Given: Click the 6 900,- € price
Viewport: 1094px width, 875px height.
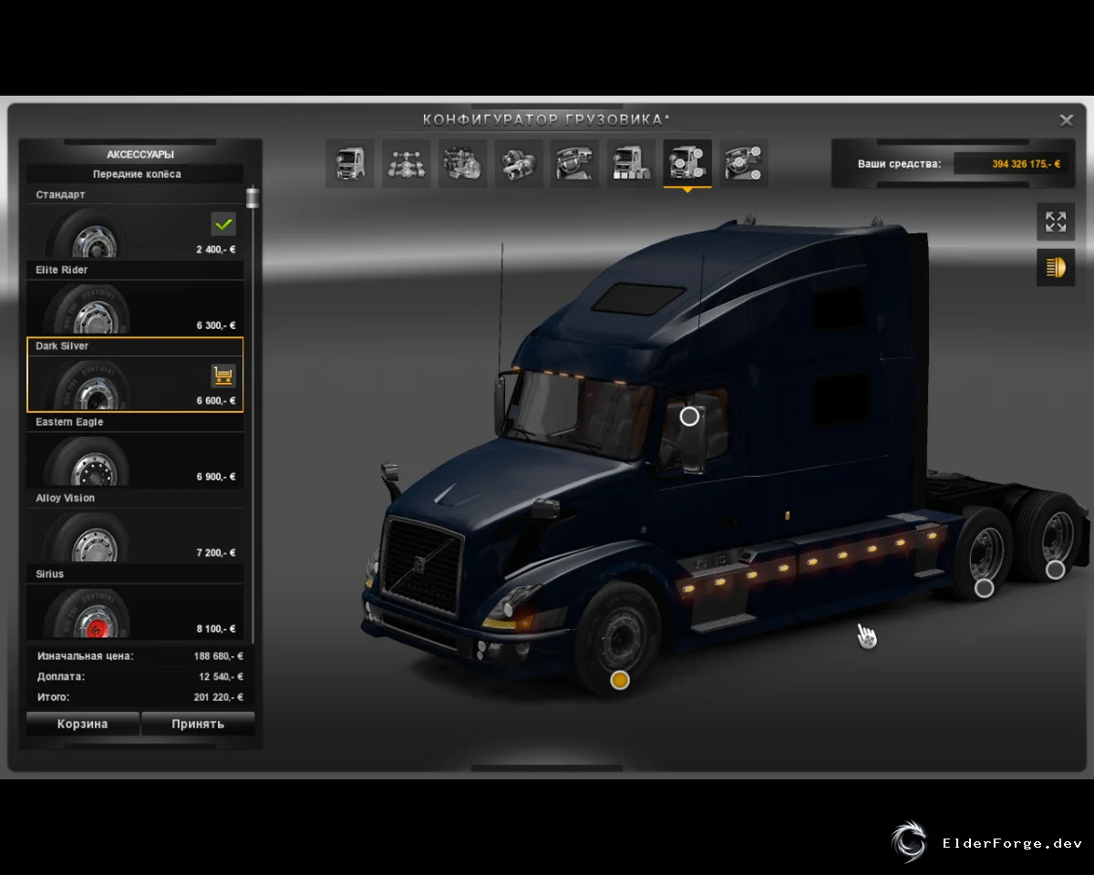Looking at the screenshot, I should pyautogui.click(x=216, y=478).
